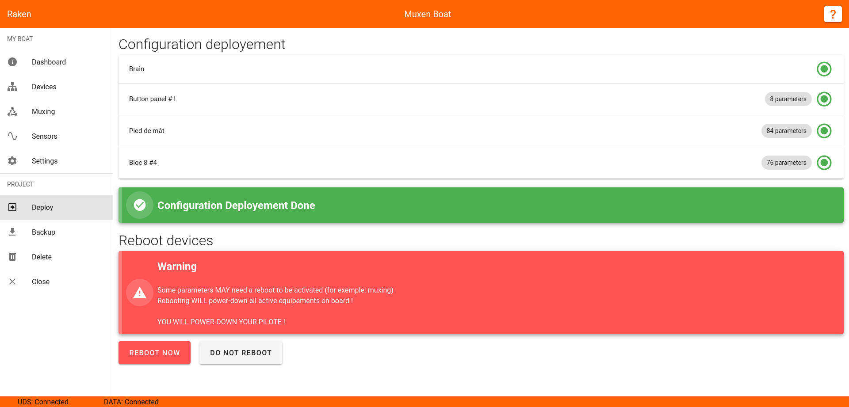Open the Dashboard menu item
Screen dimensions: 849x407
(x=57, y=62)
